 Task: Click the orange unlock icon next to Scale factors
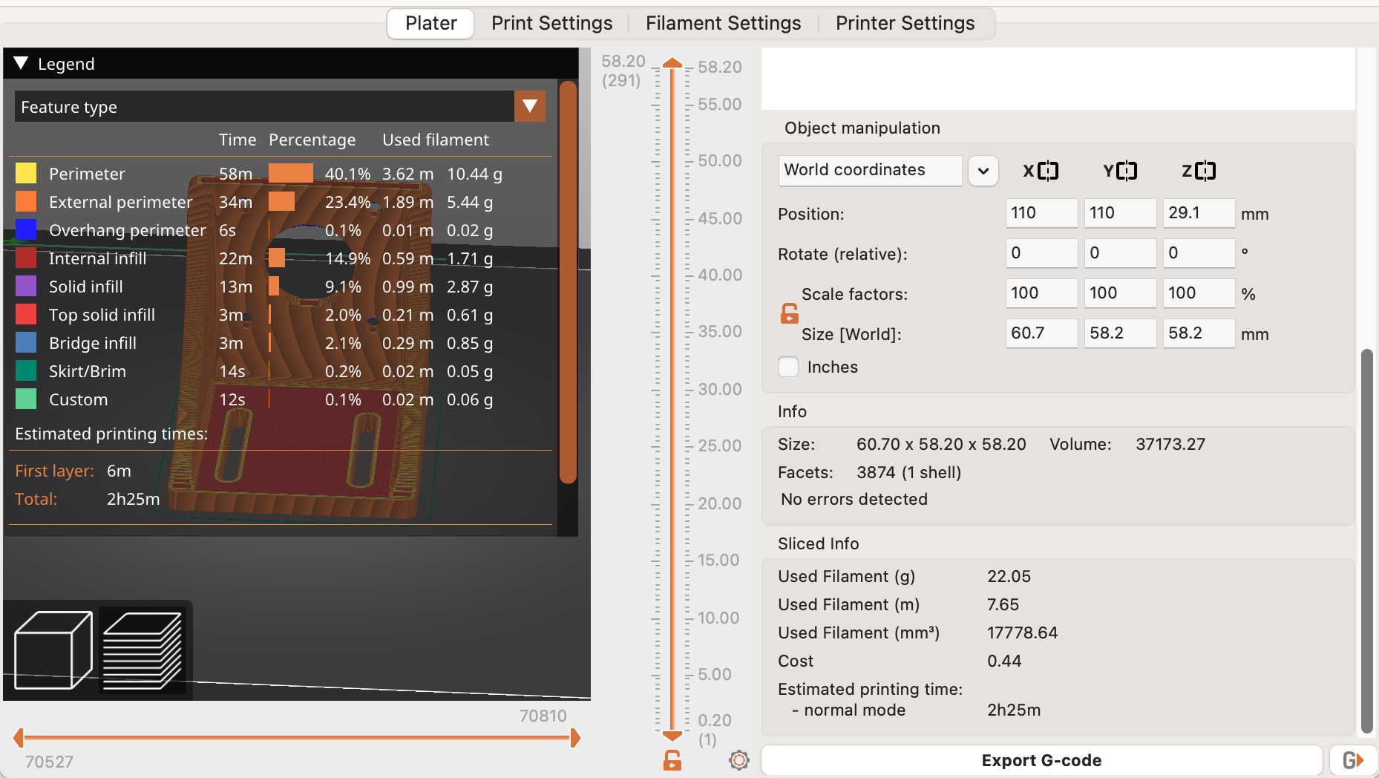788,313
